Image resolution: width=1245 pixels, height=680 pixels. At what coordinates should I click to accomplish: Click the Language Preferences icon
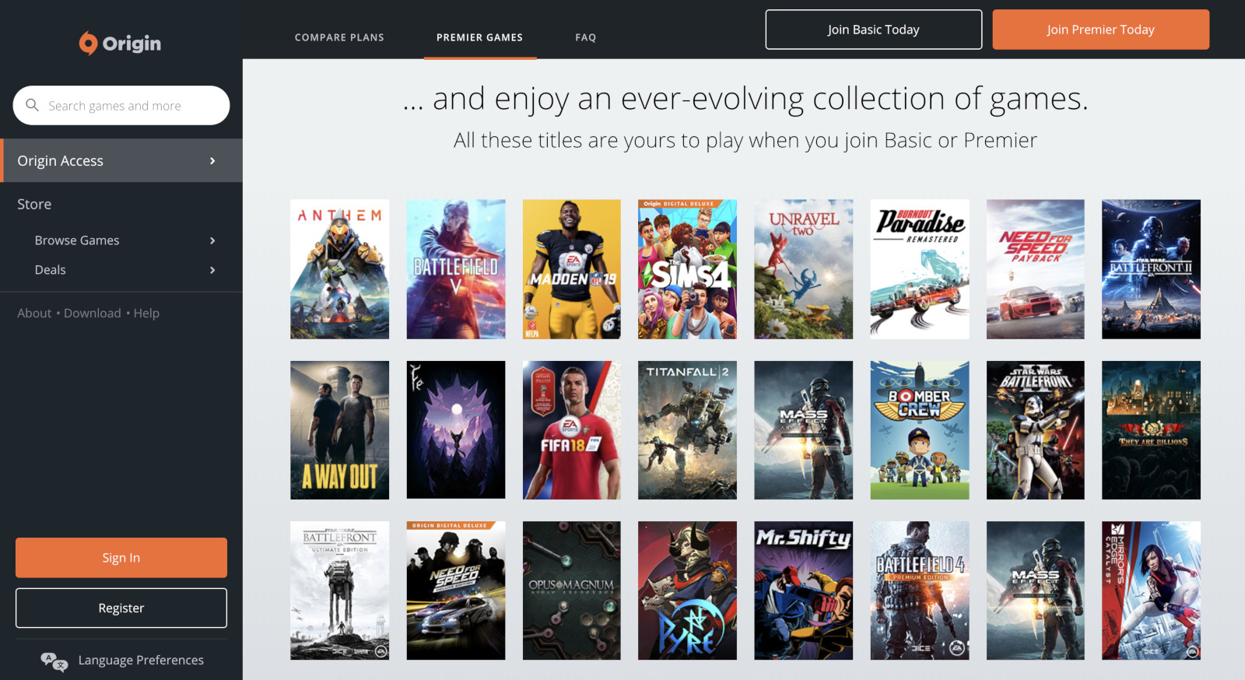[x=54, y=661]
